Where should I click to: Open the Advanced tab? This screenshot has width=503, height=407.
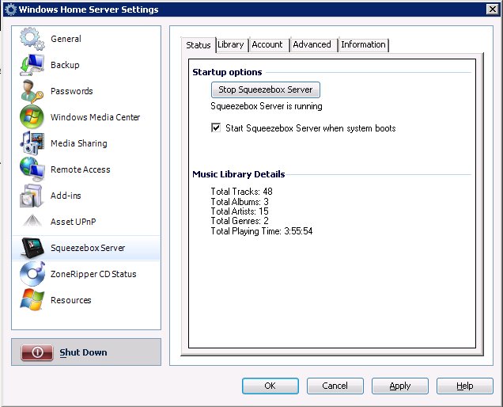pos(312,44)
